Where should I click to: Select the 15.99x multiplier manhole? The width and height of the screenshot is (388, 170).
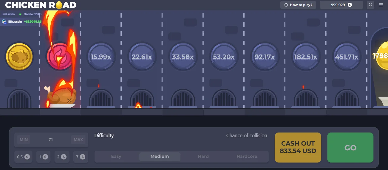click(x=101, y=57)
